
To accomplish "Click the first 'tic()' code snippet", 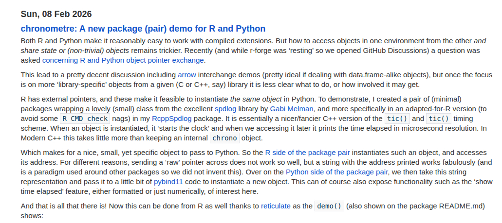I will point(398,119).
